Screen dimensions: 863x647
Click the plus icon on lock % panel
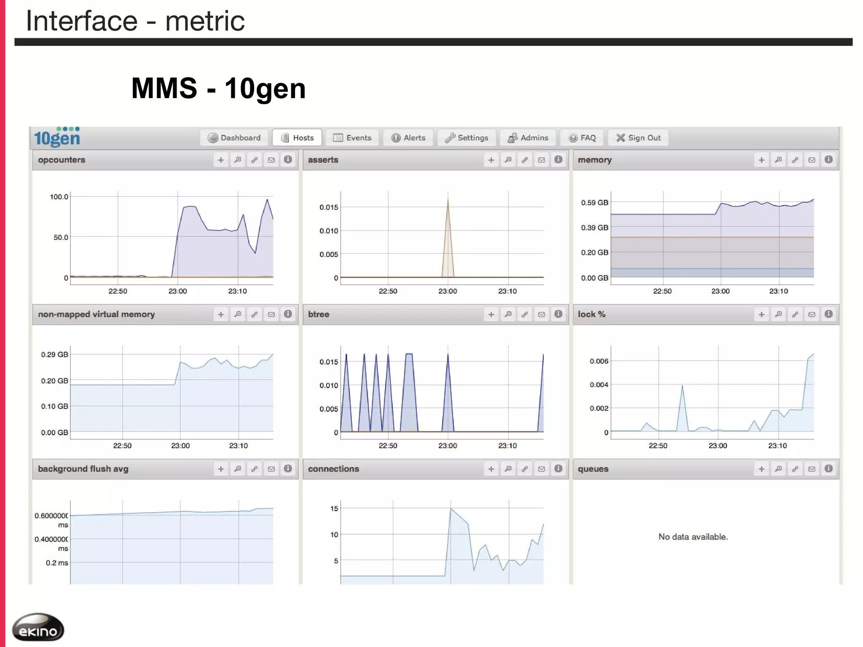pos(761,315)
